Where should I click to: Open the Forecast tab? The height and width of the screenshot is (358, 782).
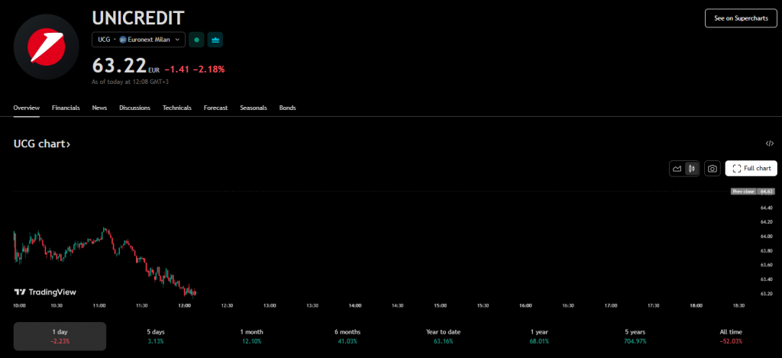pyautogui.click(x=215, y=108)
